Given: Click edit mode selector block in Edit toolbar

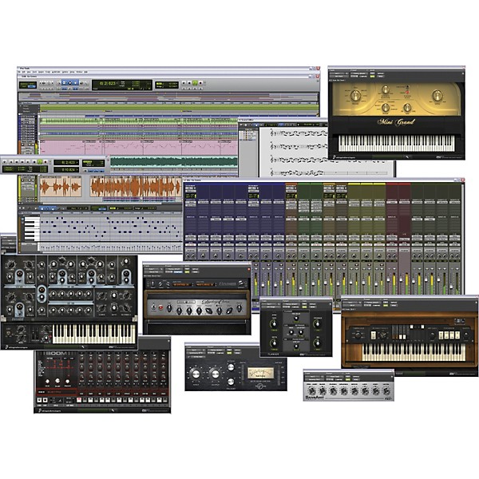Looking at the screenshot, I should tap(28, 85).
